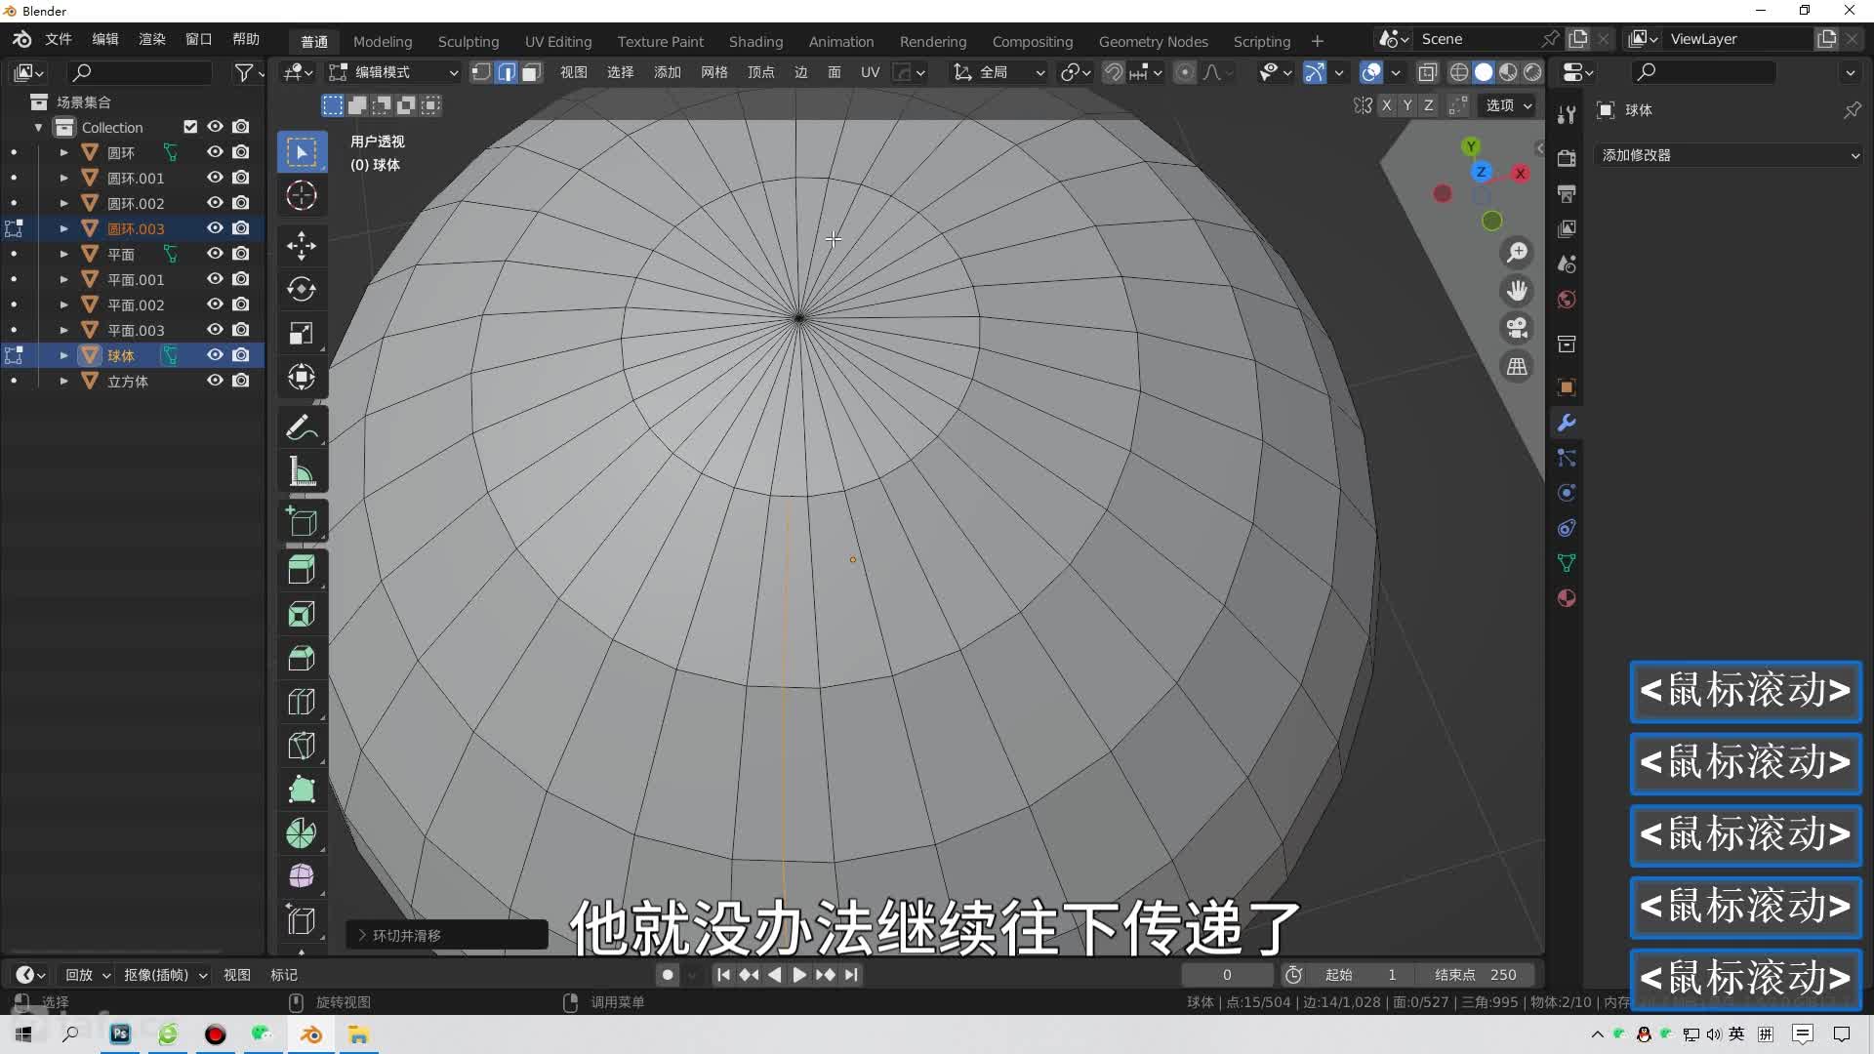Open the Material properties tab

(1567, 598)
